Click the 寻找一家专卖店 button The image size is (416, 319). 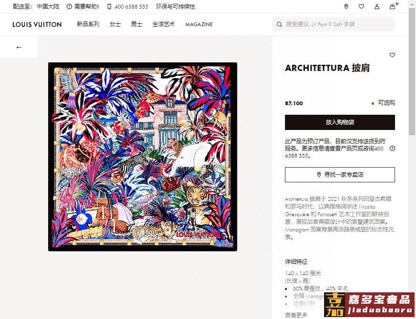click(x=340, y=174)
